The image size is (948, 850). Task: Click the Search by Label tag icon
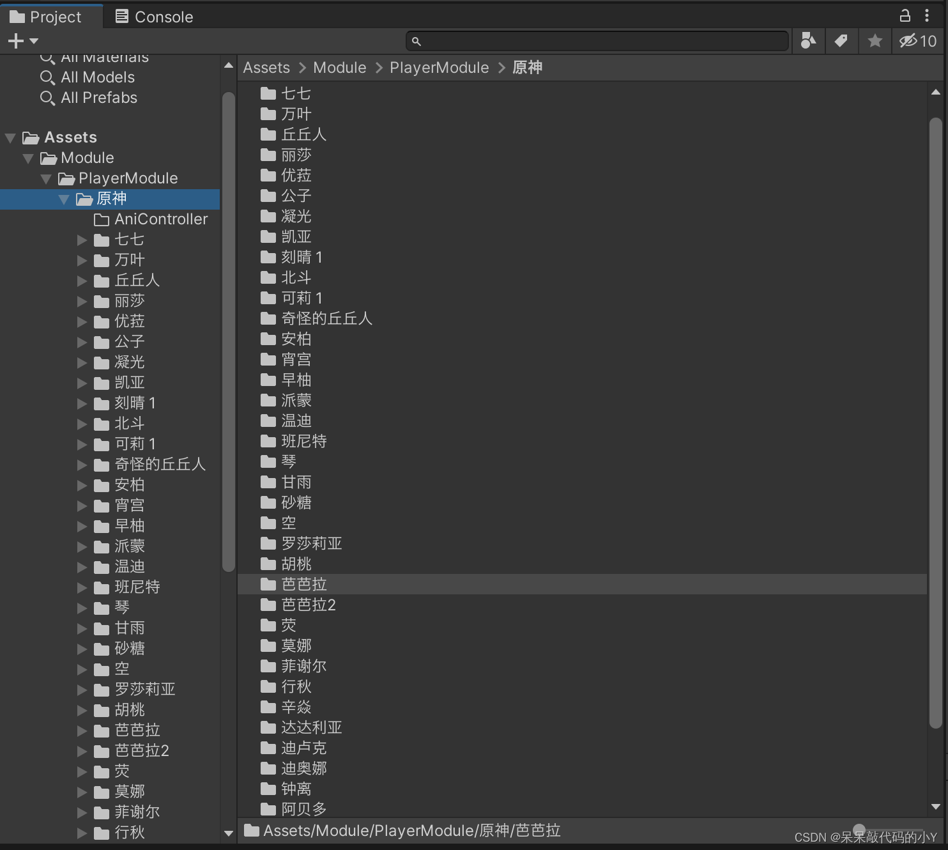pos(841,41)
